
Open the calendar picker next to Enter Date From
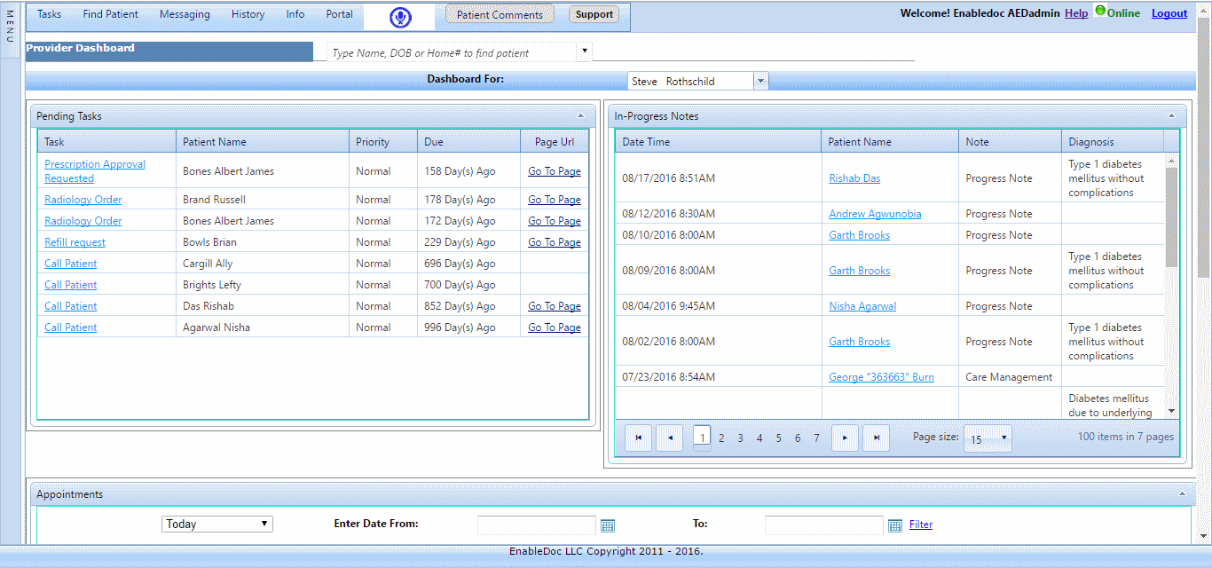click(x=608, y=525)
